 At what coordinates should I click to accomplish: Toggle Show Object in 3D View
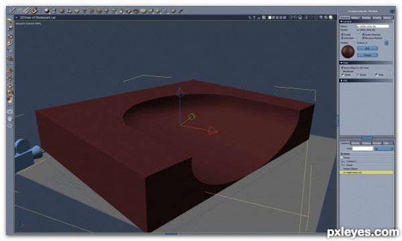click(342, 68)
